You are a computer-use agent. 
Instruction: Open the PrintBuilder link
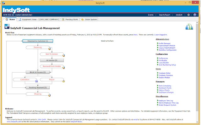pyautogui.click(x=163, y=60)
